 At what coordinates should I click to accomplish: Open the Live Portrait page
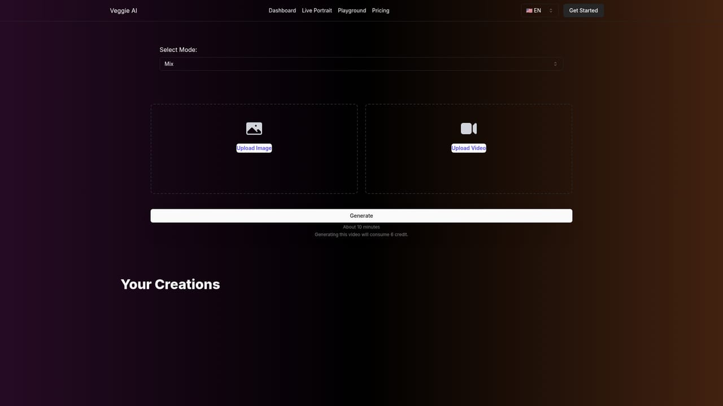pyautogui.click(x=317, y=11)
